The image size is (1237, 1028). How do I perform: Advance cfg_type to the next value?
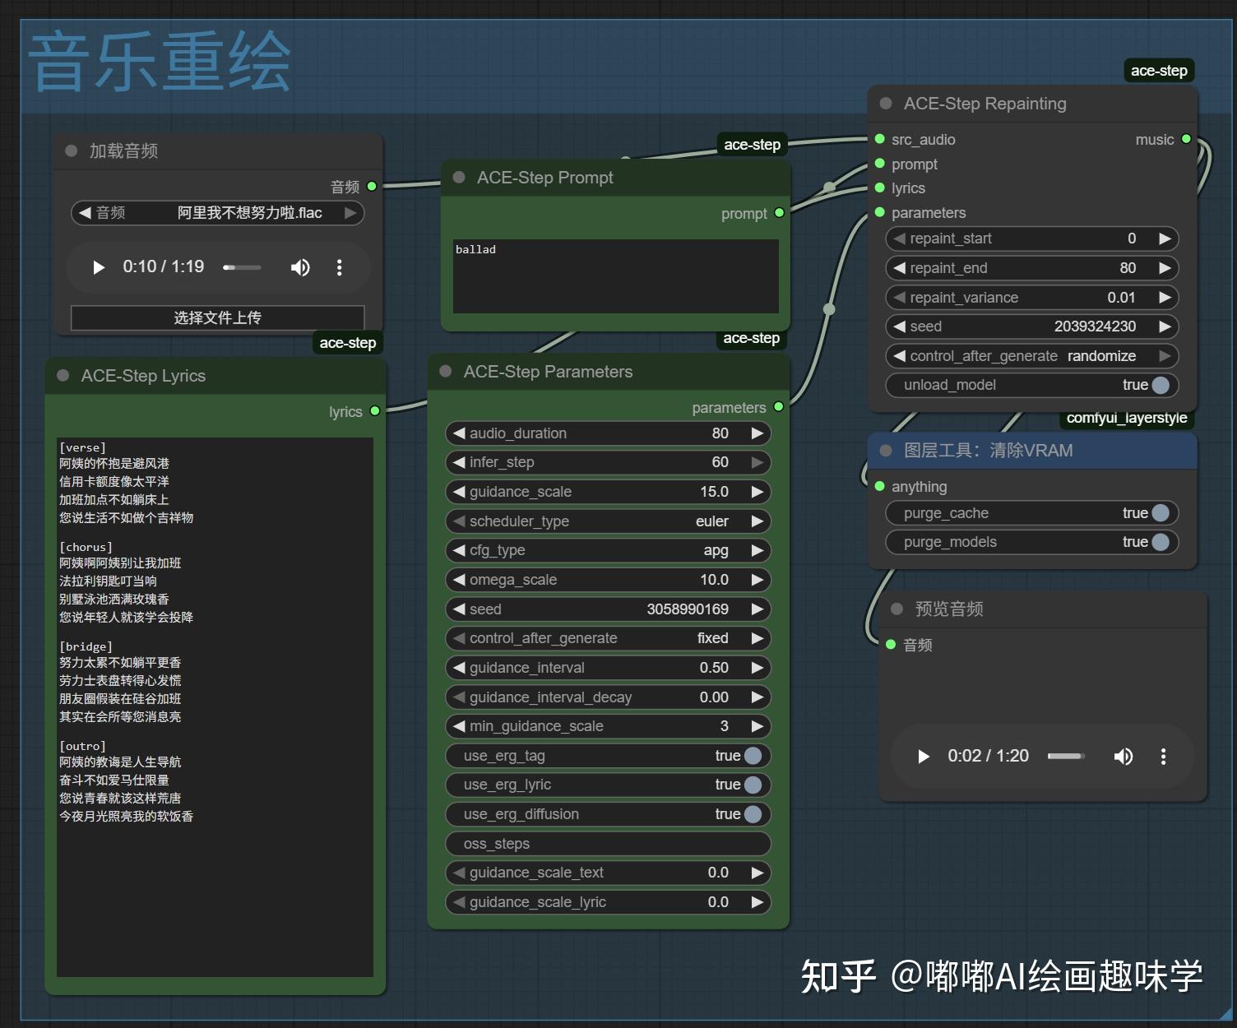[757, 550]
